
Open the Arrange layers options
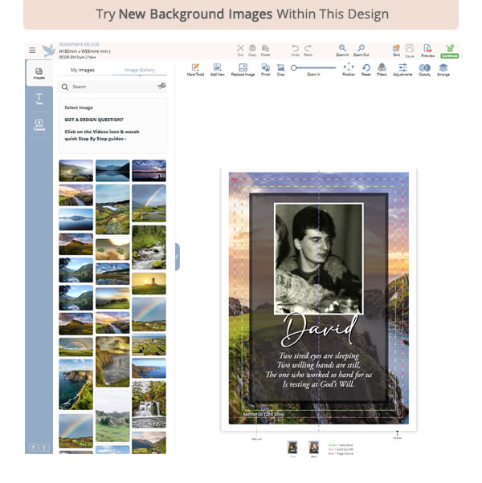443,68
